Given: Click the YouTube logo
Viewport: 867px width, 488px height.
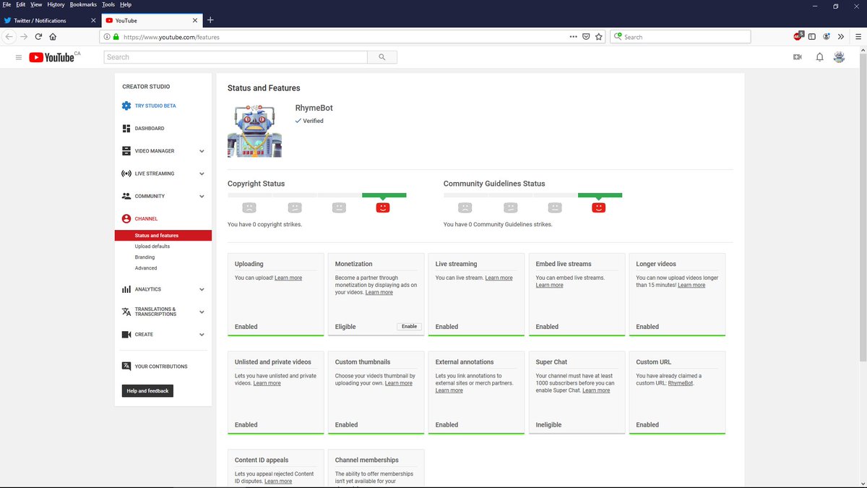Looking at the screenshot, I should [x=52, y=57].
